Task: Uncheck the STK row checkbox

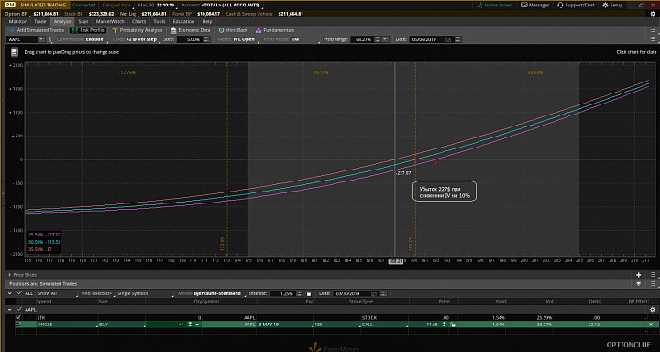Action: (18, 318)
